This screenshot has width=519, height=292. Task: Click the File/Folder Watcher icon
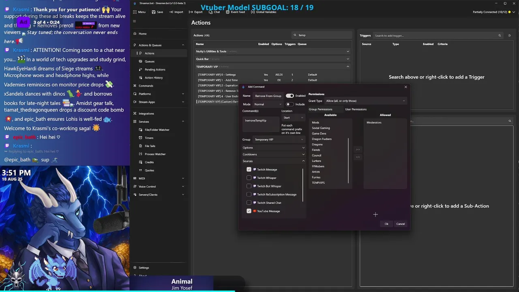(141, 130)
